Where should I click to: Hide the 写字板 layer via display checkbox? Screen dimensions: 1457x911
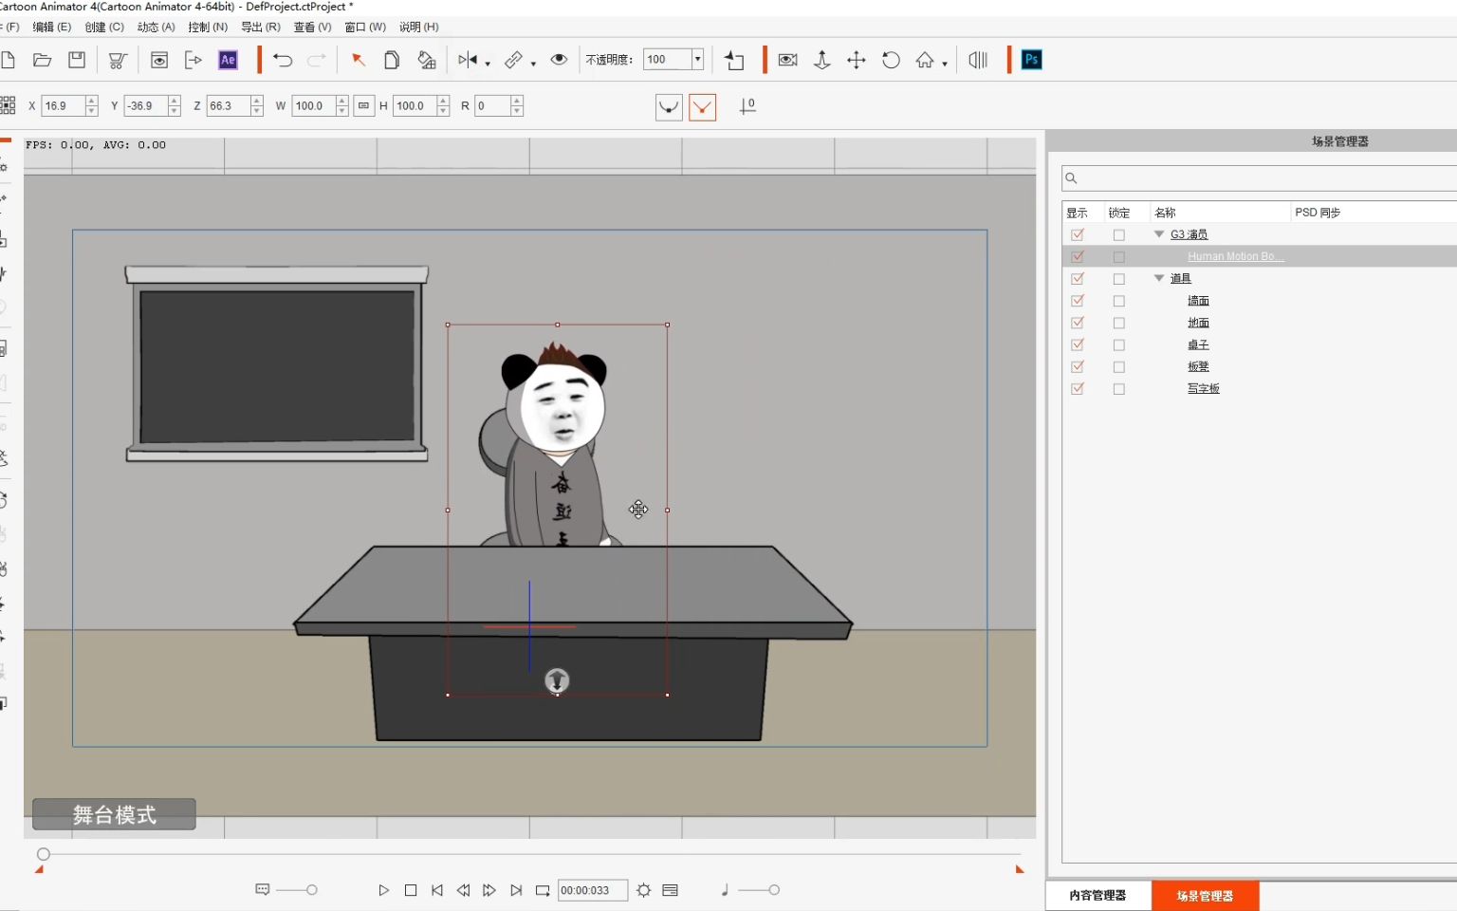(1078, 389)
